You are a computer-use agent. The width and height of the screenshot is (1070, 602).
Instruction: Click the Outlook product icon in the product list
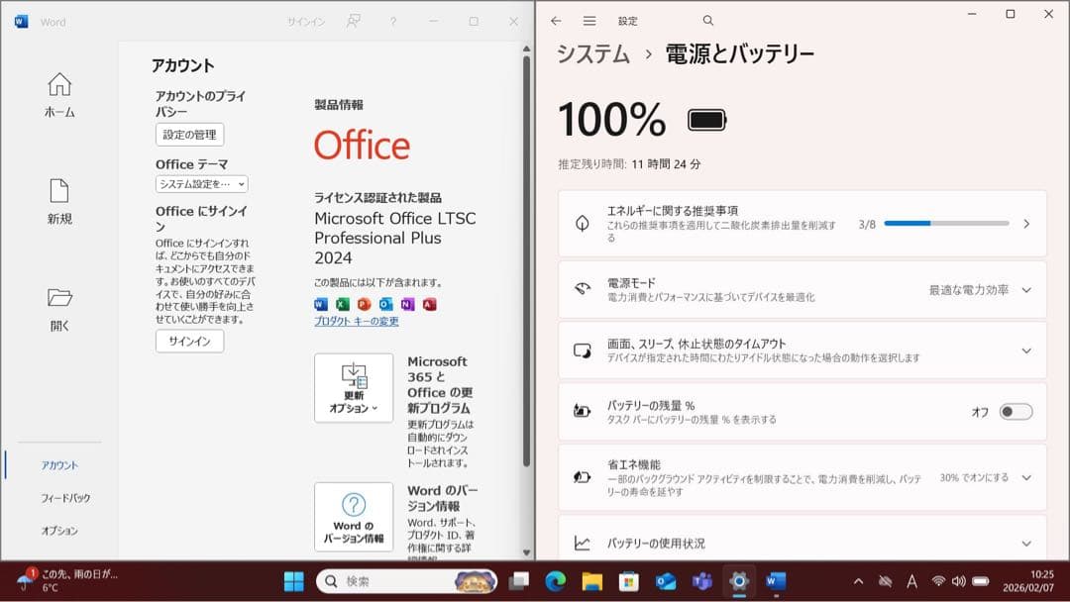pos(386,304)
